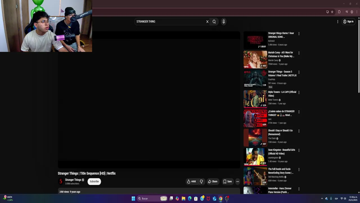Open The Full Dustin and Suzie video title

(281, 171)
